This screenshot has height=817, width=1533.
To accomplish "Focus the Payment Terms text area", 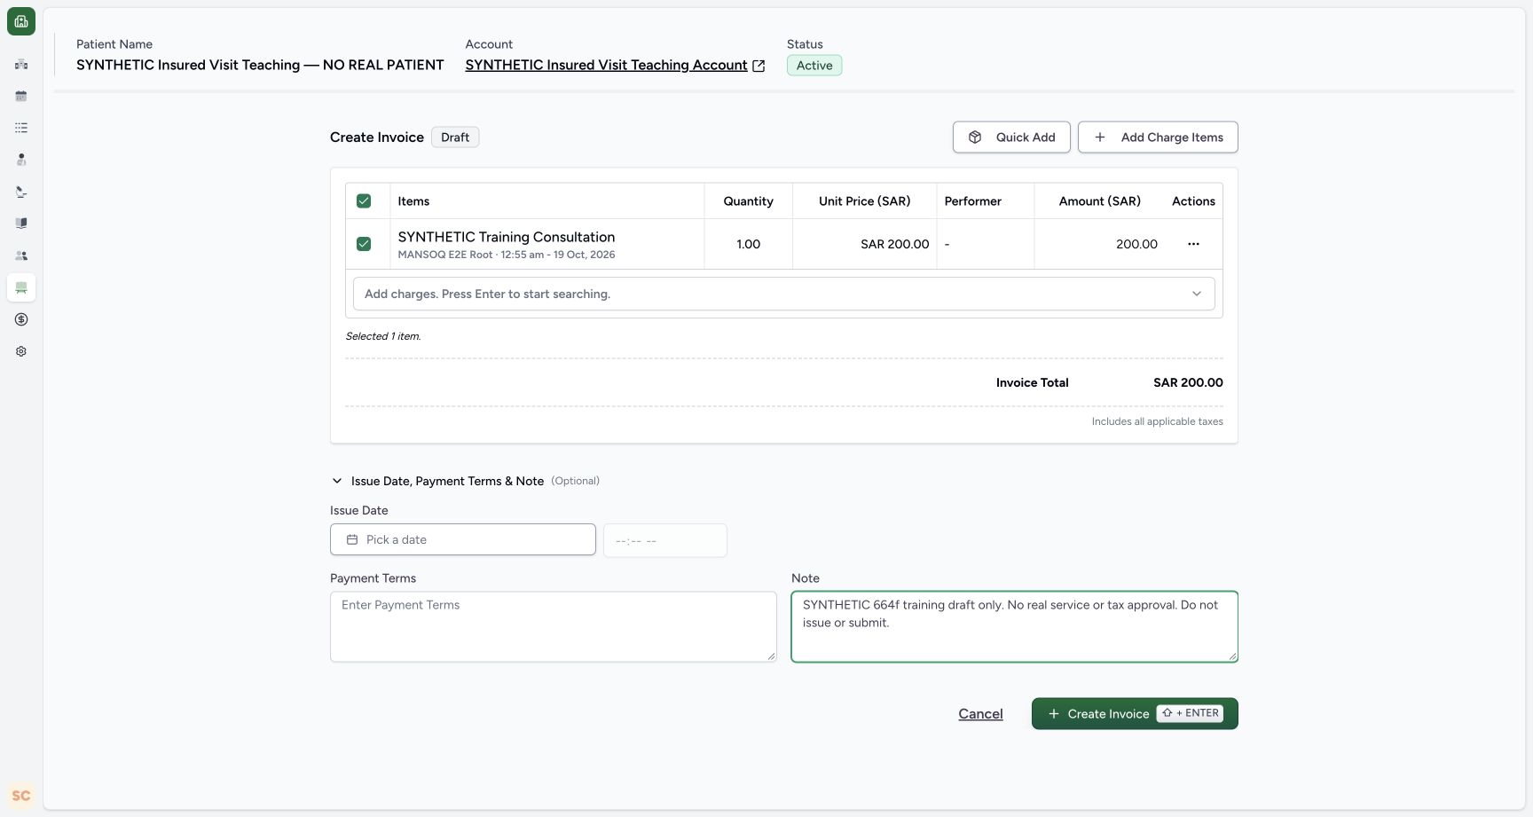I will point(554,626).
